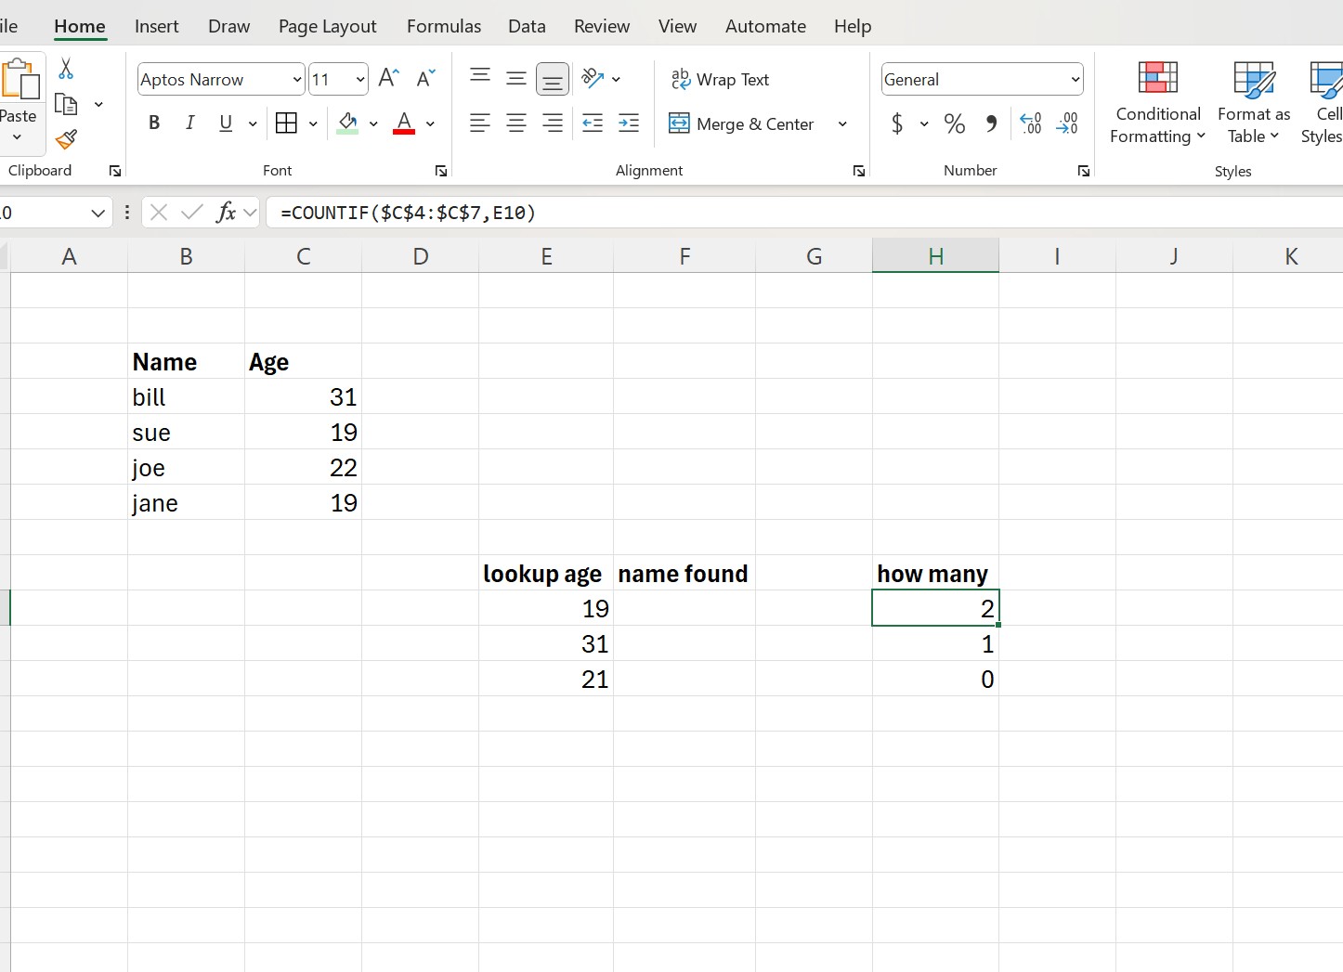
Task: Set Middle Align for cell
Action: [x=516, y=78]
